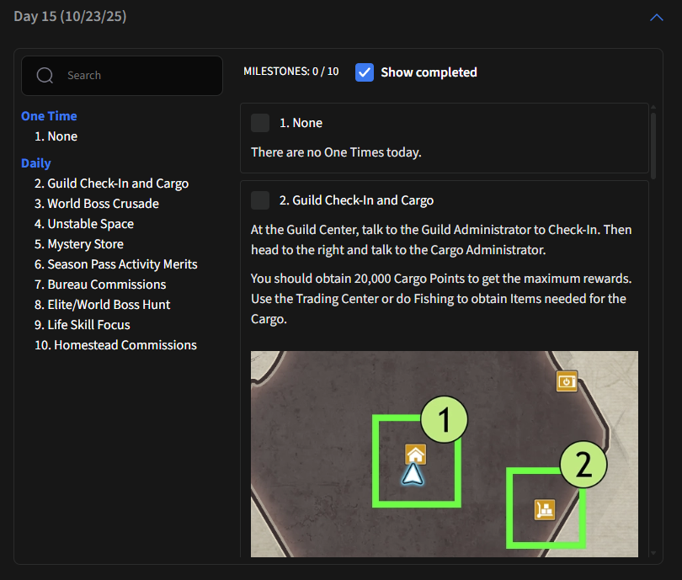Click the scrollbar down arrow
Image resolution: width=682 pixels, height=580 pixels.
pyautogui.click(x=653, y=553)
